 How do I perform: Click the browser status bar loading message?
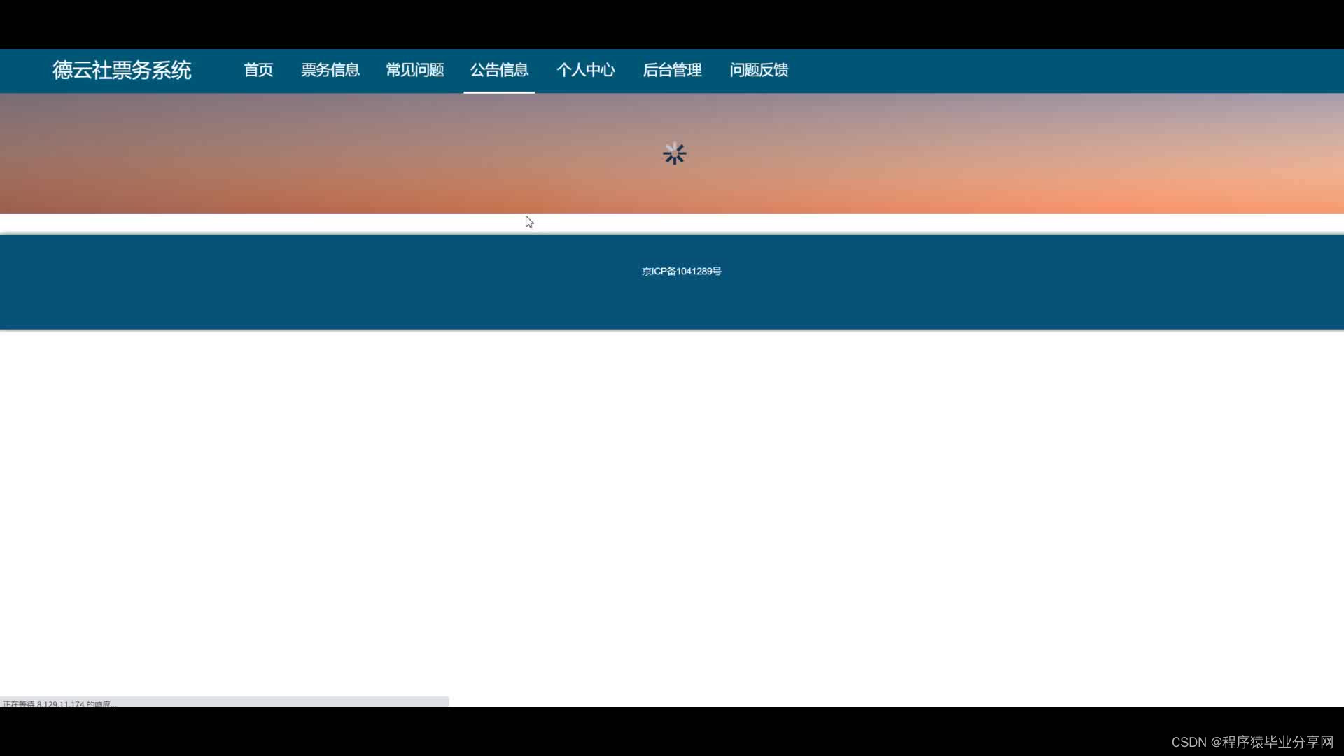(57, 703)
